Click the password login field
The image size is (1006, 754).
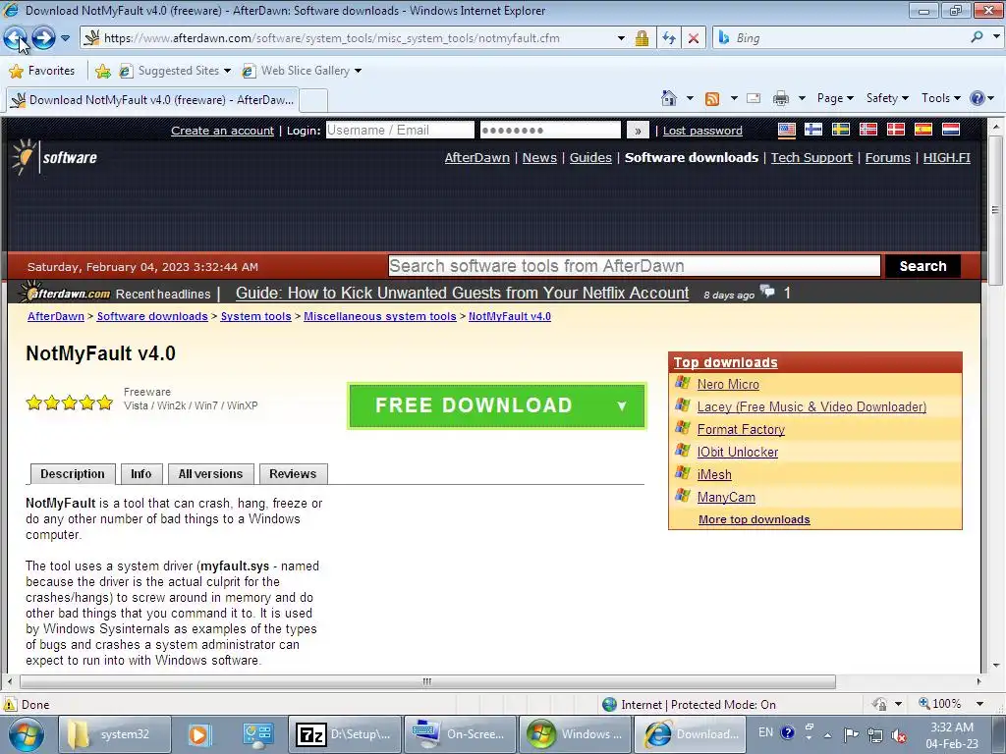(550, 131)
